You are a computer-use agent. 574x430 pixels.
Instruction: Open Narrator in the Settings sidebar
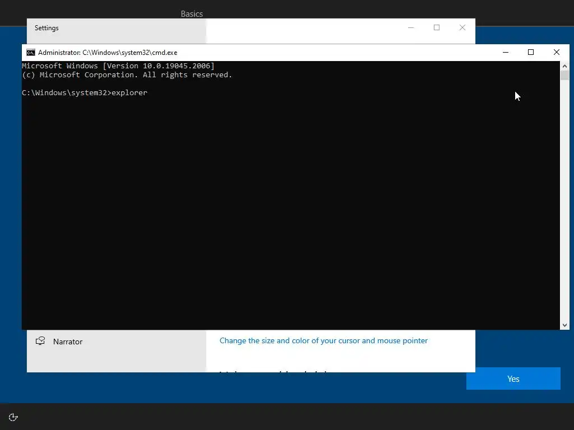(117, 342)
